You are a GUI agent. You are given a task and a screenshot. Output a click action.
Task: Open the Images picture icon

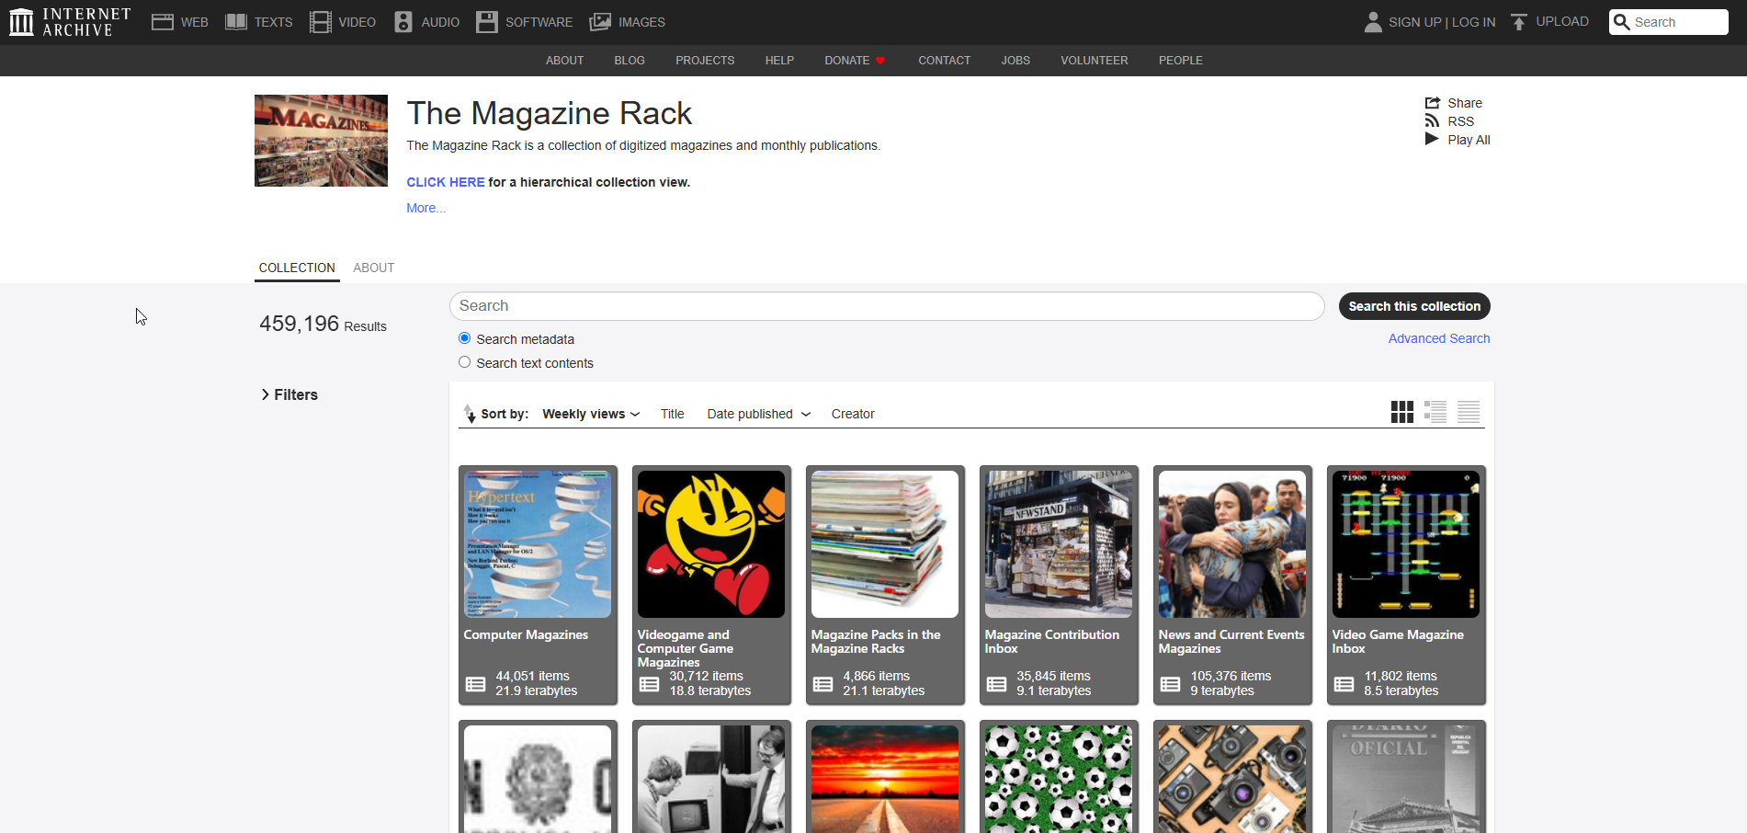pyautogui.click(x=600, y=22)
